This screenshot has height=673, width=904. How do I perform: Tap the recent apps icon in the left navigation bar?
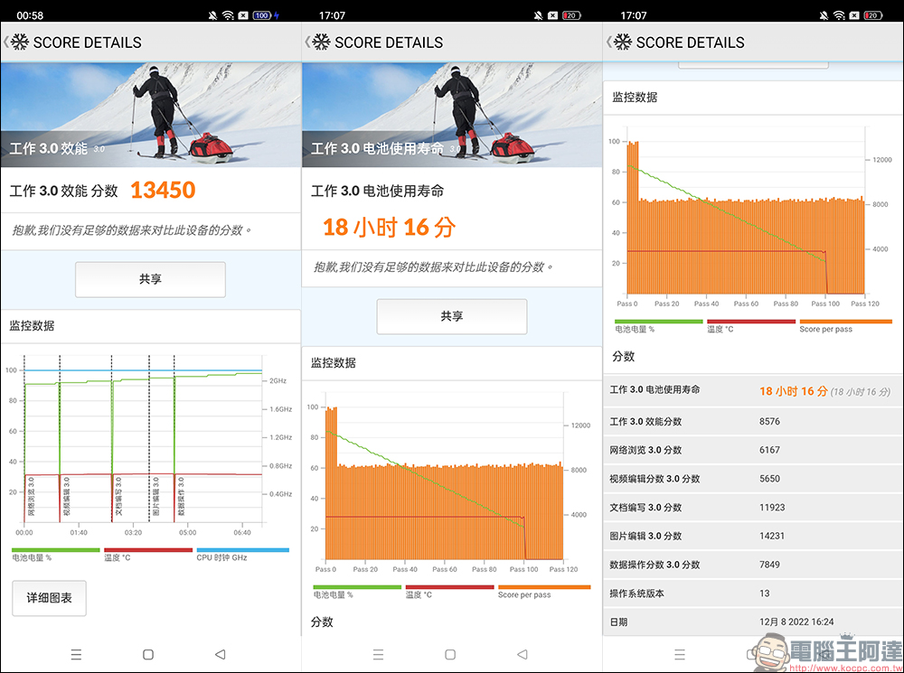76,654
